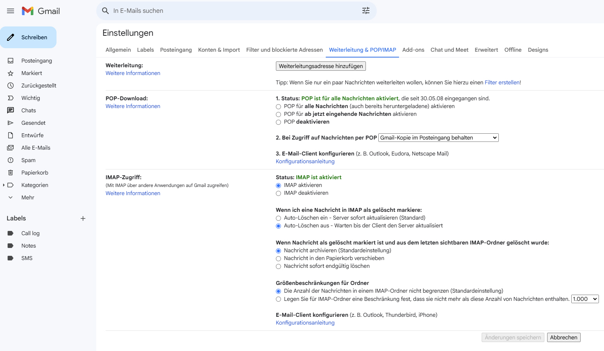Click the Filter erstellen link
This screenshot has width=604, height=351.
click(x=502, y=82)
